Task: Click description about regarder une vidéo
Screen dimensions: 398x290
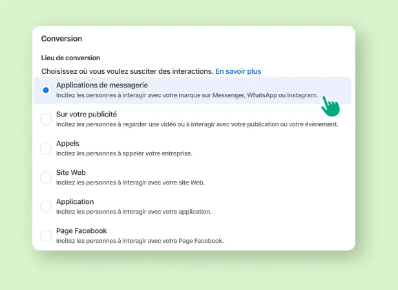Action: tap(197, 124)
